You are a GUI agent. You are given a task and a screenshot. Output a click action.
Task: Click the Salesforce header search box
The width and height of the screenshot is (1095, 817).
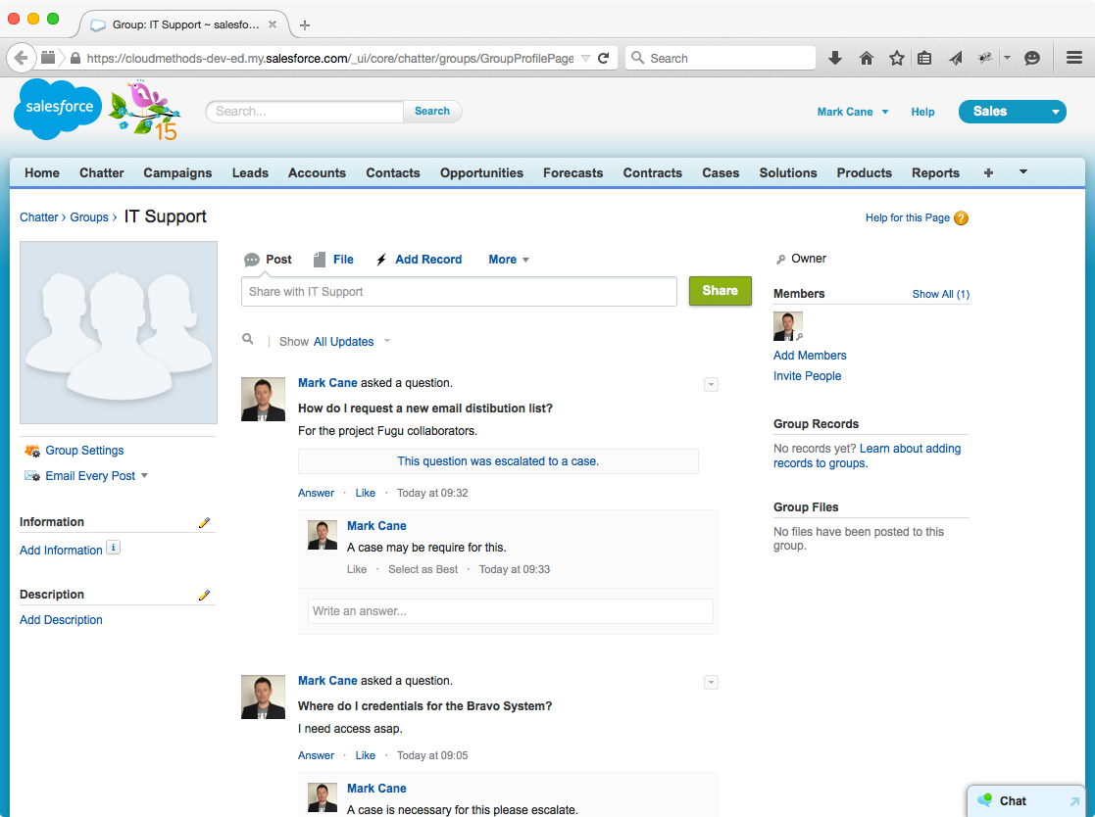(305, 111)
